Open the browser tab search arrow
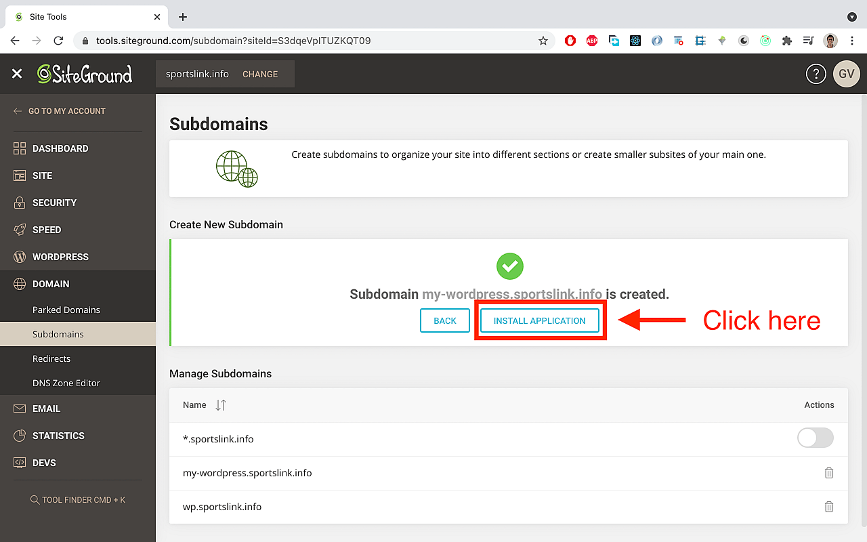 (852, 17)
